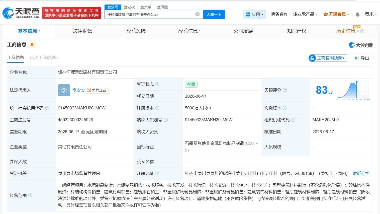Click organization code MAKH20JM-0

[x=325, y=120]
